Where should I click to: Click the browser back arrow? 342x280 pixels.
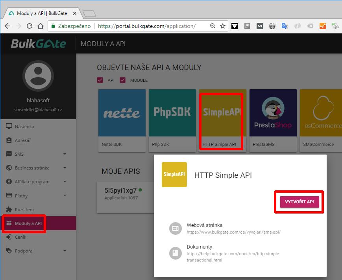(7, 26)
